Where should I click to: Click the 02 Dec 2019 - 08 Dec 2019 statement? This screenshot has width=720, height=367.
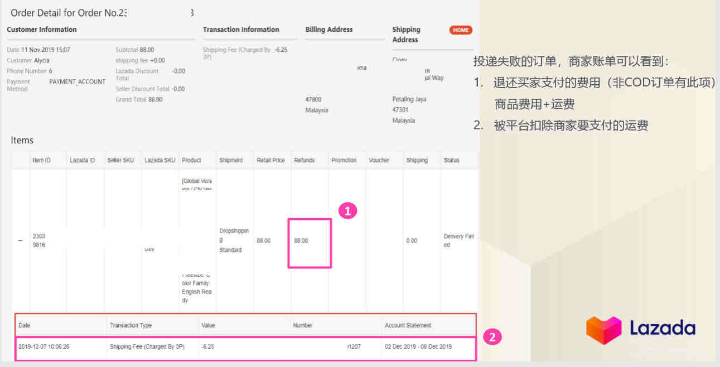click(418, 346)
